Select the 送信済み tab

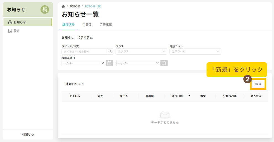click(68, 24)
